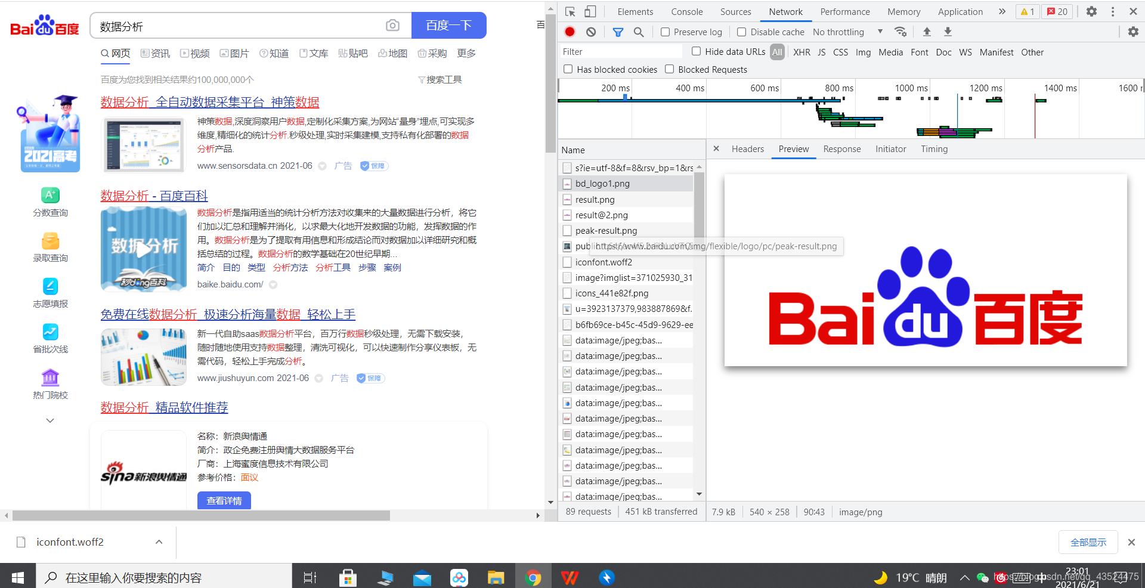
Task: Switch to the Elements tab
Action: [x=635, y=11]
